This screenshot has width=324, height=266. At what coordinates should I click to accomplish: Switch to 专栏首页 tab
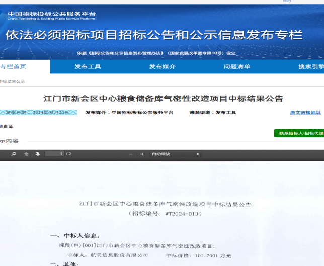[x=13, y=67]
